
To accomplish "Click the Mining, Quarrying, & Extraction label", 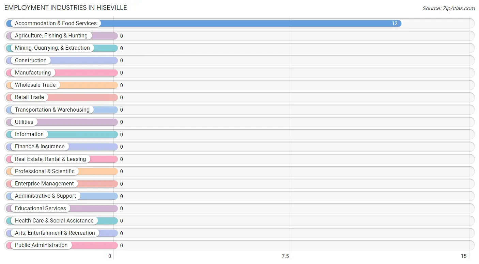I will click(52, 48).
